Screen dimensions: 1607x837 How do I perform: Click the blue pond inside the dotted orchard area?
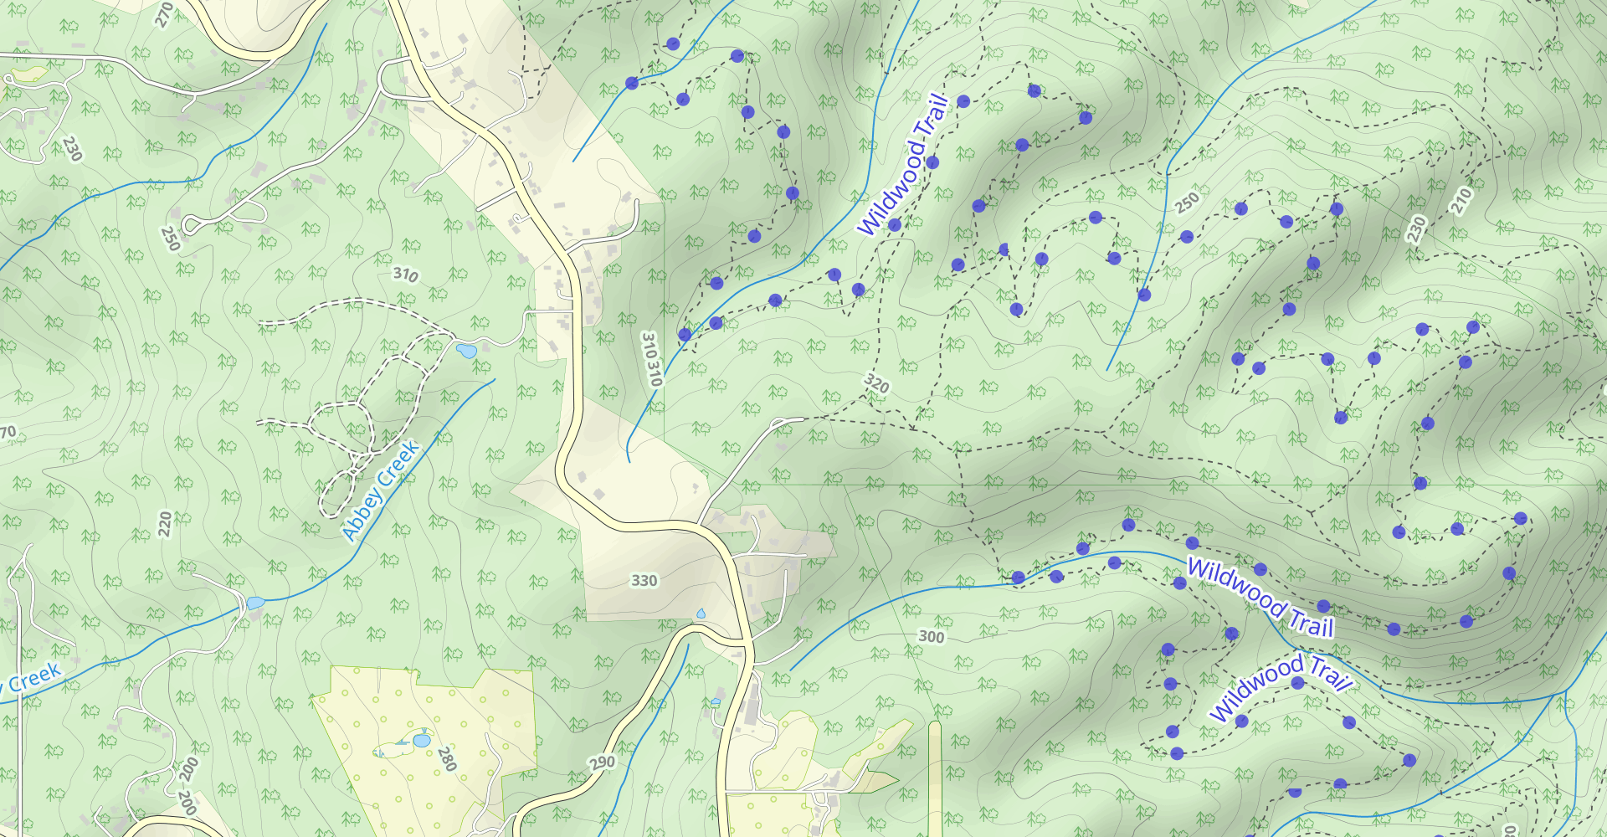pyautogui.click(x=422, y=740)
